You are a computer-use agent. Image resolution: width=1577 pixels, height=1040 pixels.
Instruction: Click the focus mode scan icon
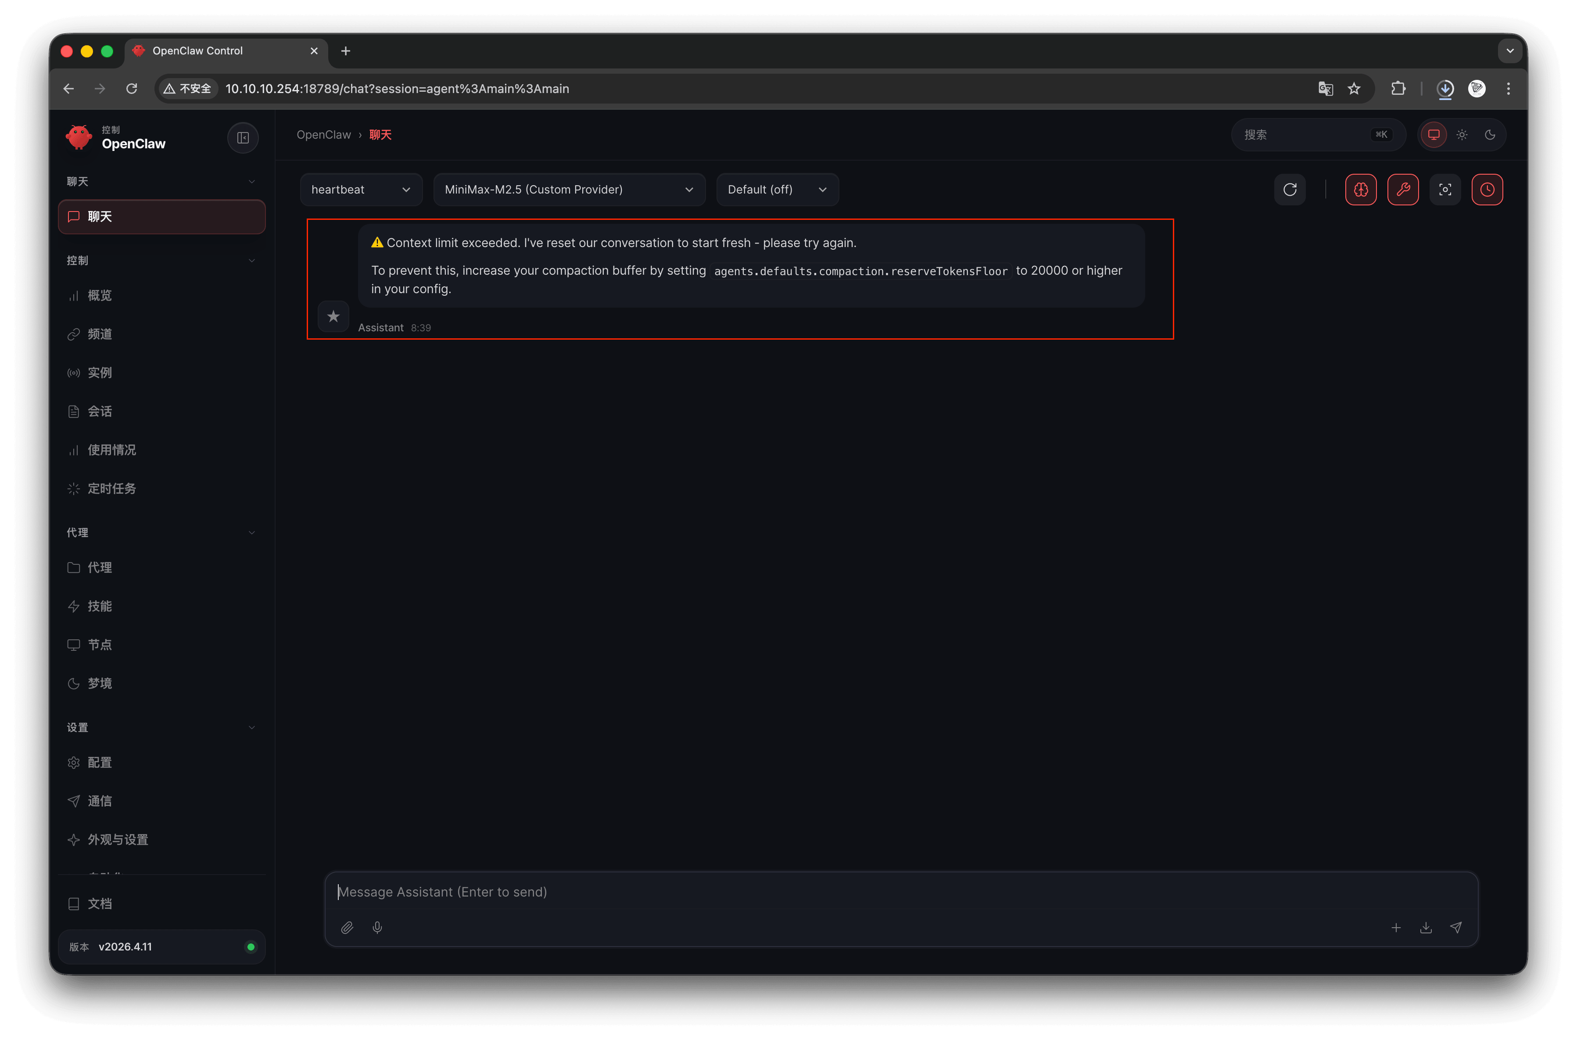1444,190
